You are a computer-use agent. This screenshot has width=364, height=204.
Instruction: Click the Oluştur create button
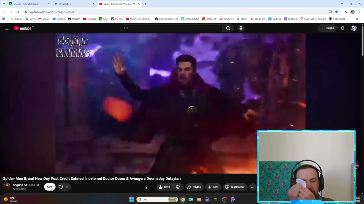(327, 28)
